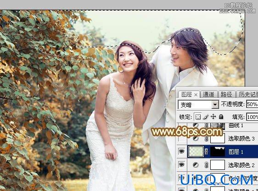Image resolution: width=258 pixels, height=191 pixels.
Task: Click the blend mode dropdown arrow button
Action: tap(215, 105)
